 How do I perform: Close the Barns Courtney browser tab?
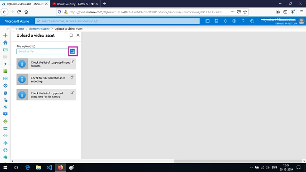point(97,4)
